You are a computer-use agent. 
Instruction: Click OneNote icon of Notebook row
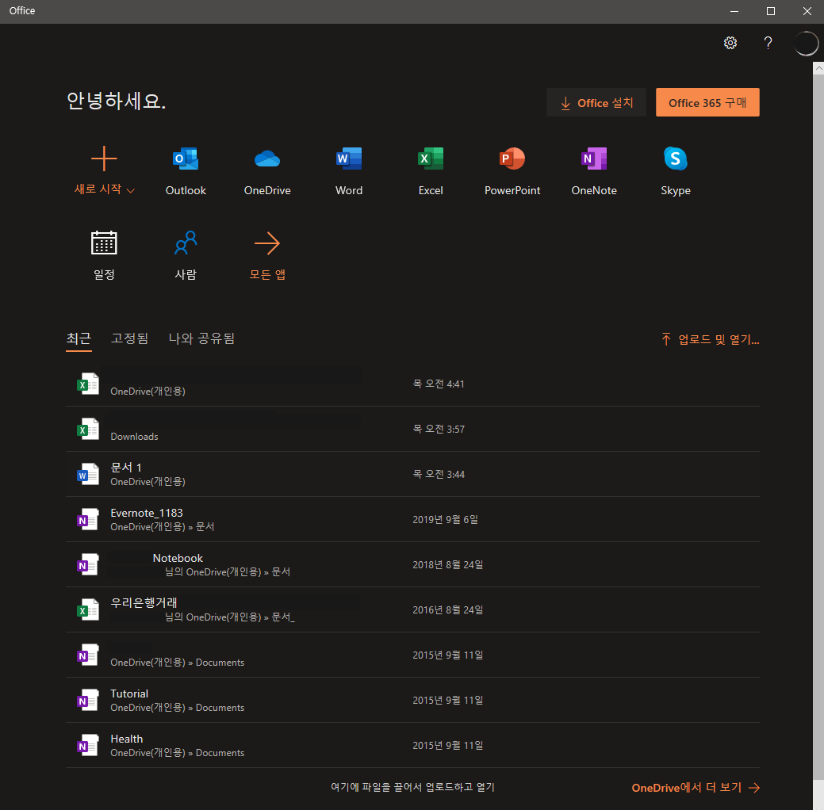point(88,564)
